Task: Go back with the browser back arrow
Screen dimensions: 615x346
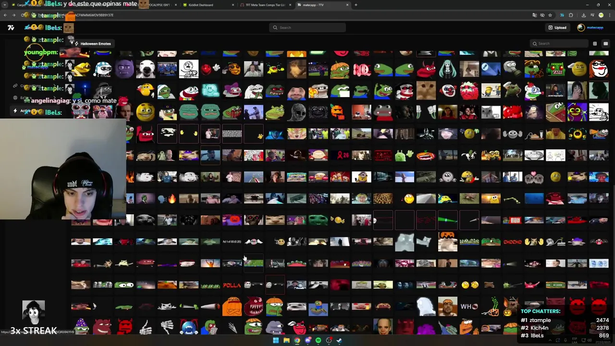Action: pyautogui.click(x=5, y=15)
